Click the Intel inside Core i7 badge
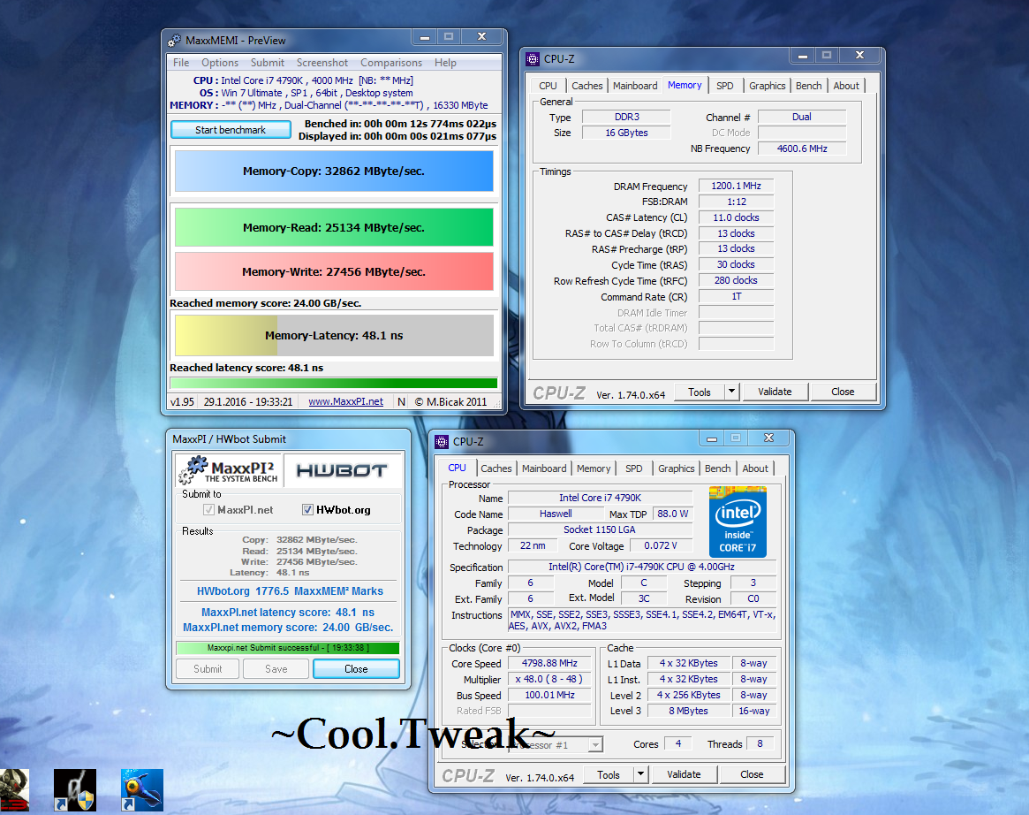The height and width of the screenshot is (815, 1029). (x=738, y=522)
